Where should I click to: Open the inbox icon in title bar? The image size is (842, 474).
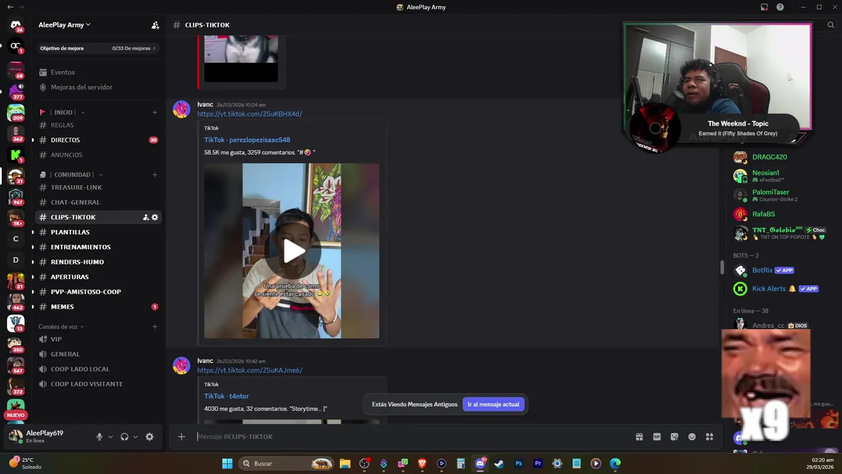click(x=764, y=7)
